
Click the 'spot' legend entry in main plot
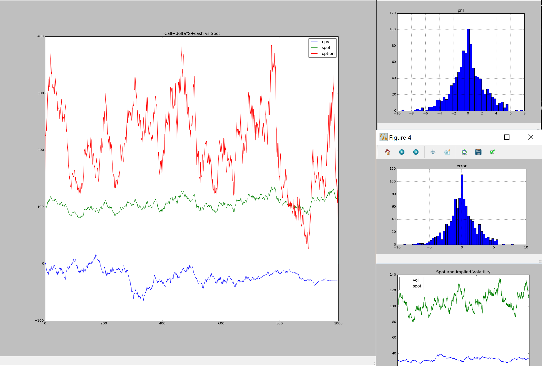click(x=326, y=48)
